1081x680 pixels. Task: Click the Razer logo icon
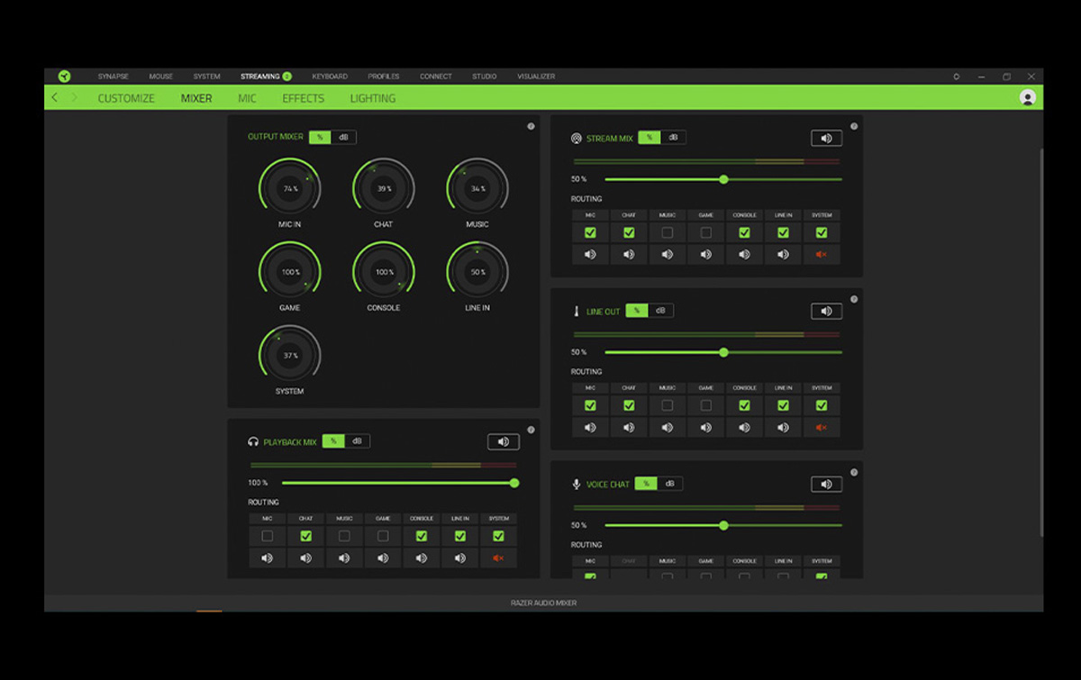click(x=64, y=77)
